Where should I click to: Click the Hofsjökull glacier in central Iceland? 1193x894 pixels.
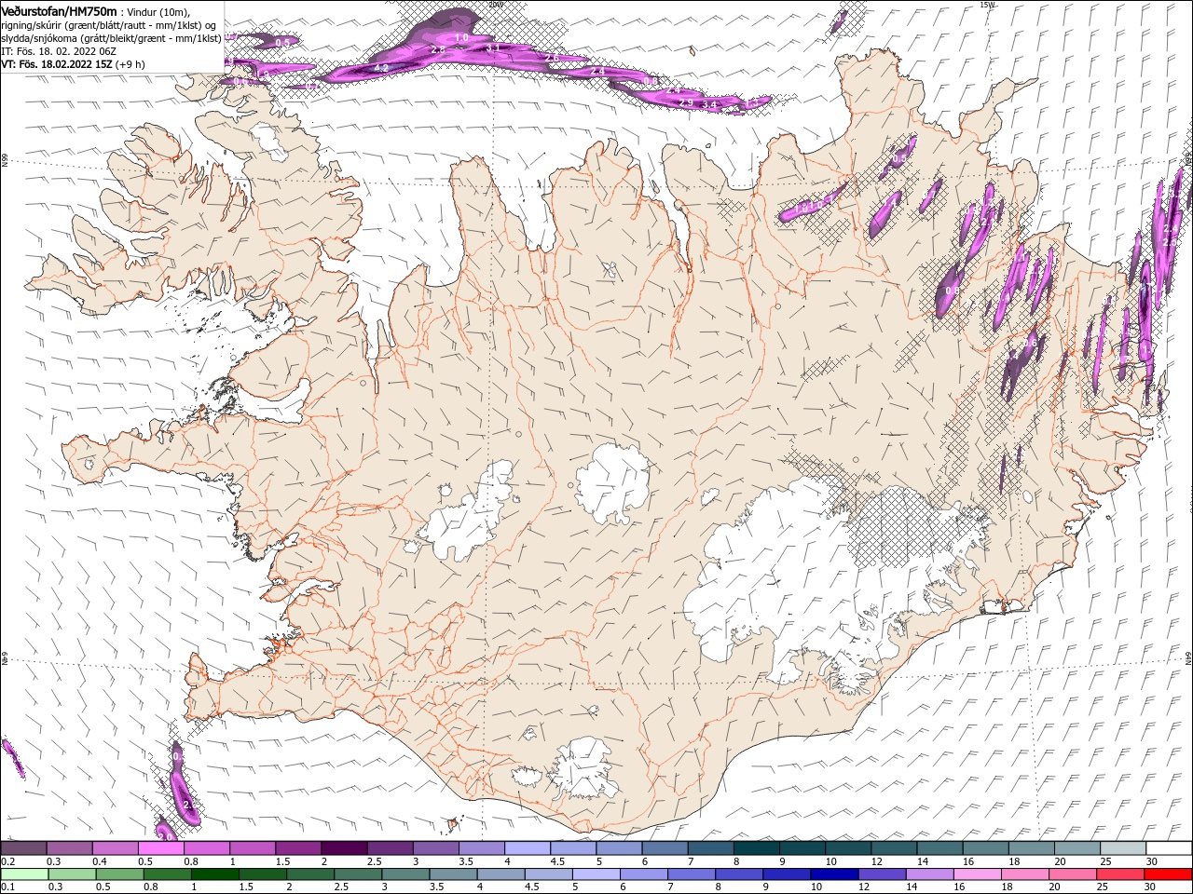(612, 483)
